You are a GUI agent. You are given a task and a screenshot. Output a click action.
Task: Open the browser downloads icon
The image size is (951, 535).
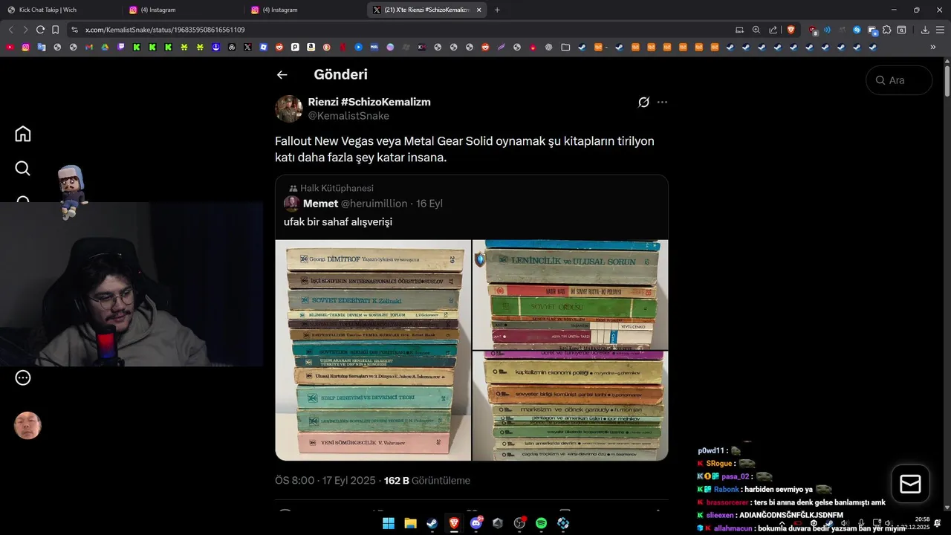[925, 30]
